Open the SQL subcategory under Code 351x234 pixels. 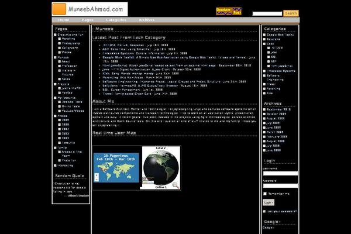point(274,57)
